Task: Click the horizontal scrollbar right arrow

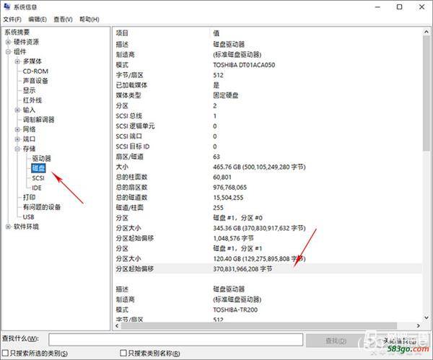Action: [x=418, y=326]
